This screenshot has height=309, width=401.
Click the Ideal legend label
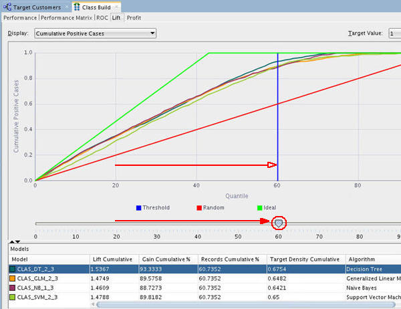click(270, 207)
